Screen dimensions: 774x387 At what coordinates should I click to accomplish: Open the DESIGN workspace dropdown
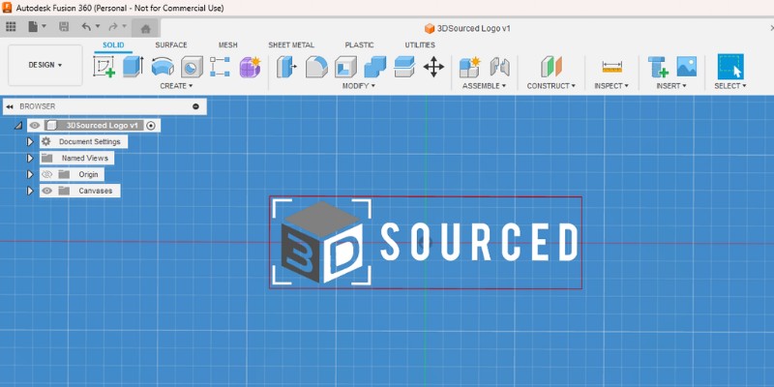click(x=45, y=65)
